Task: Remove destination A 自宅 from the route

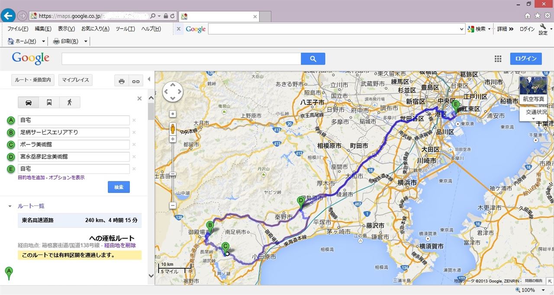Action: tap(134, 120)
